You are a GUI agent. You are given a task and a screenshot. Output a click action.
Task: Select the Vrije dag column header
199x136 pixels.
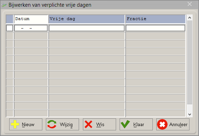coord(86,19)
